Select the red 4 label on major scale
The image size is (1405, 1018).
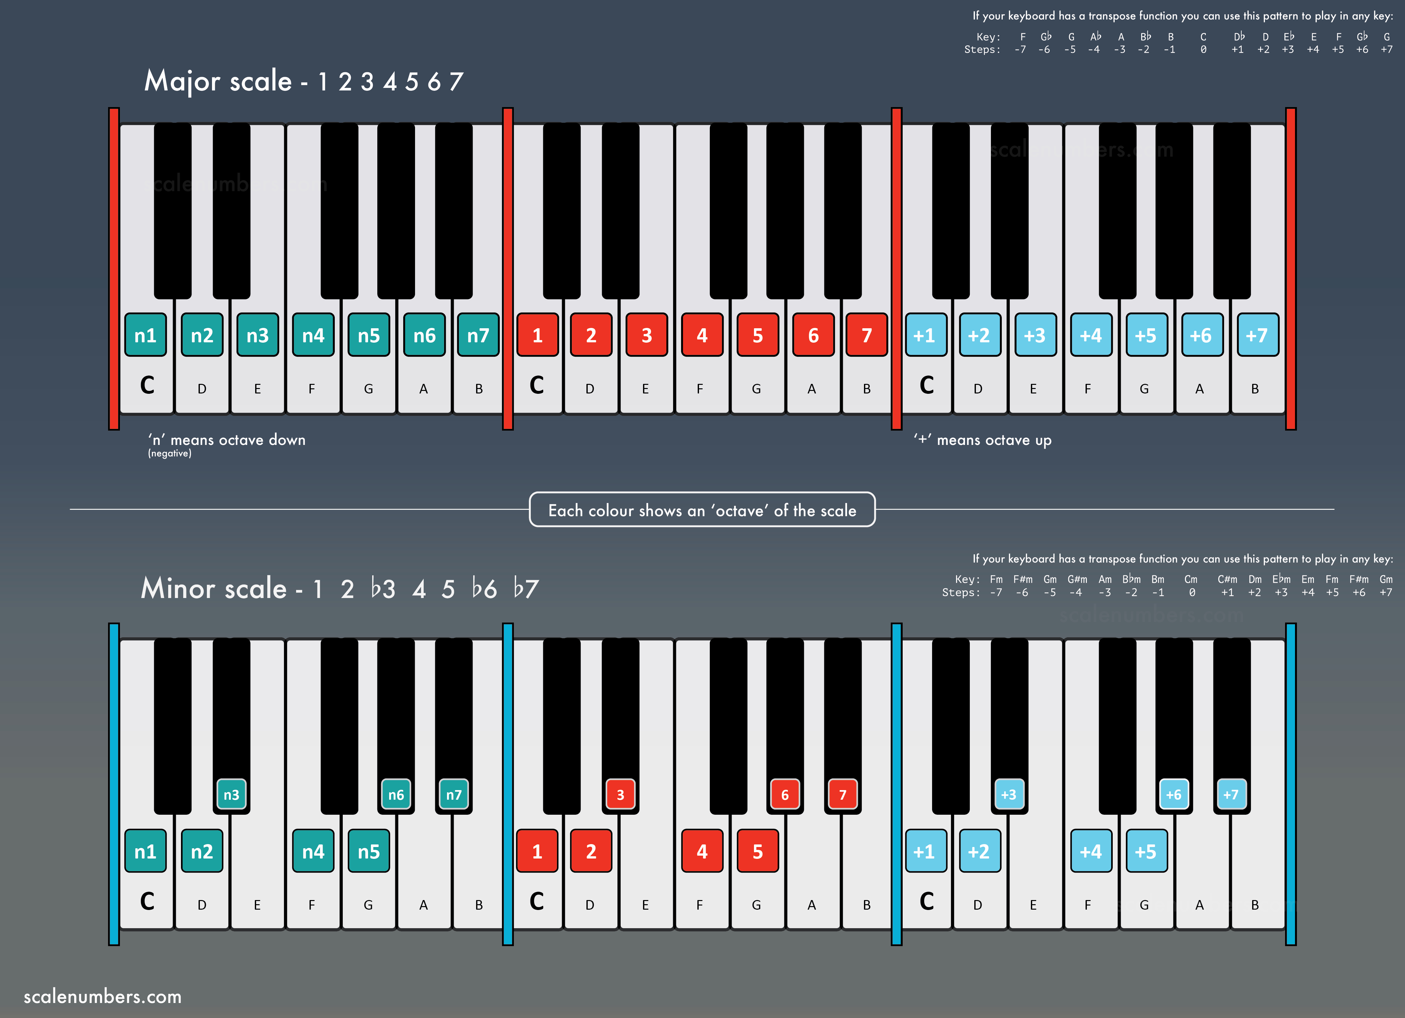pyautogui.click(x=702, y=335)
